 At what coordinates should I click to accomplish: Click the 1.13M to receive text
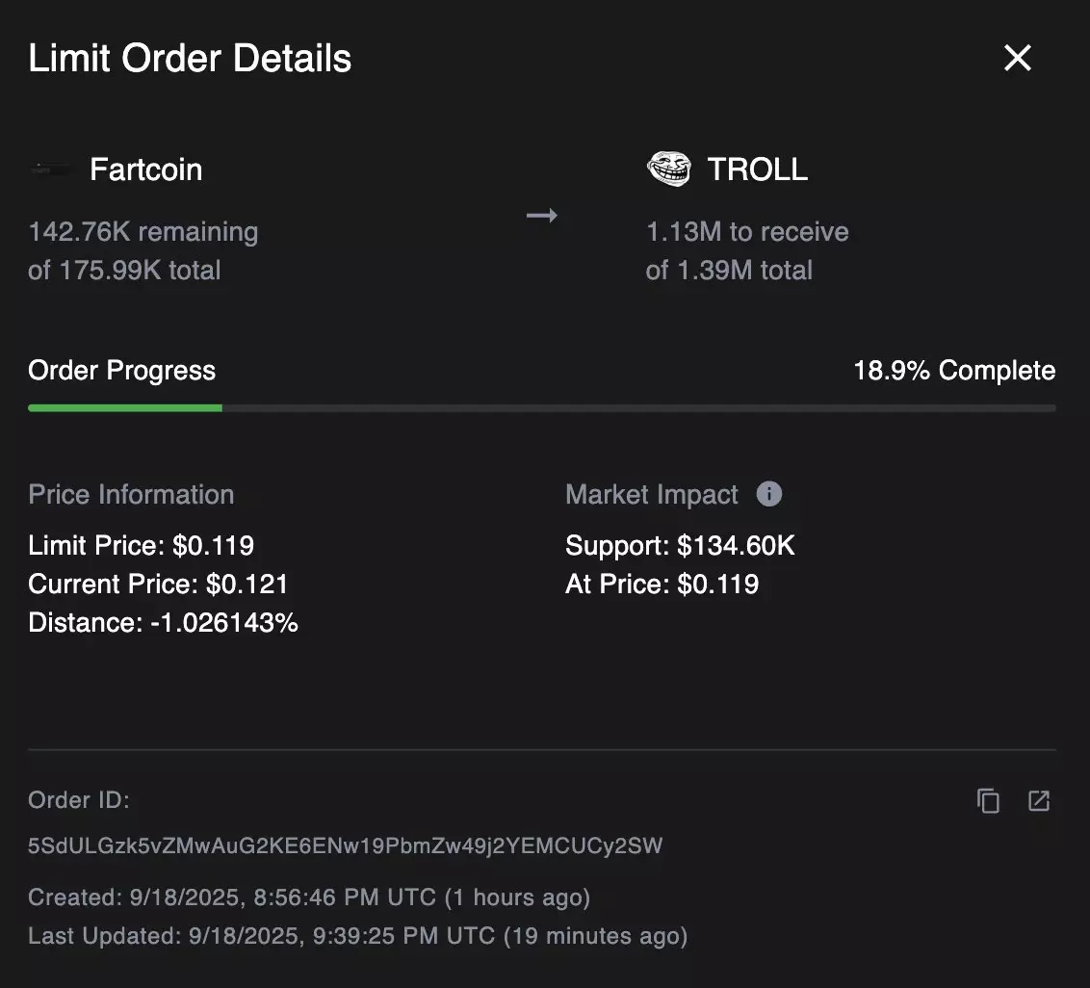coord(747,231)
